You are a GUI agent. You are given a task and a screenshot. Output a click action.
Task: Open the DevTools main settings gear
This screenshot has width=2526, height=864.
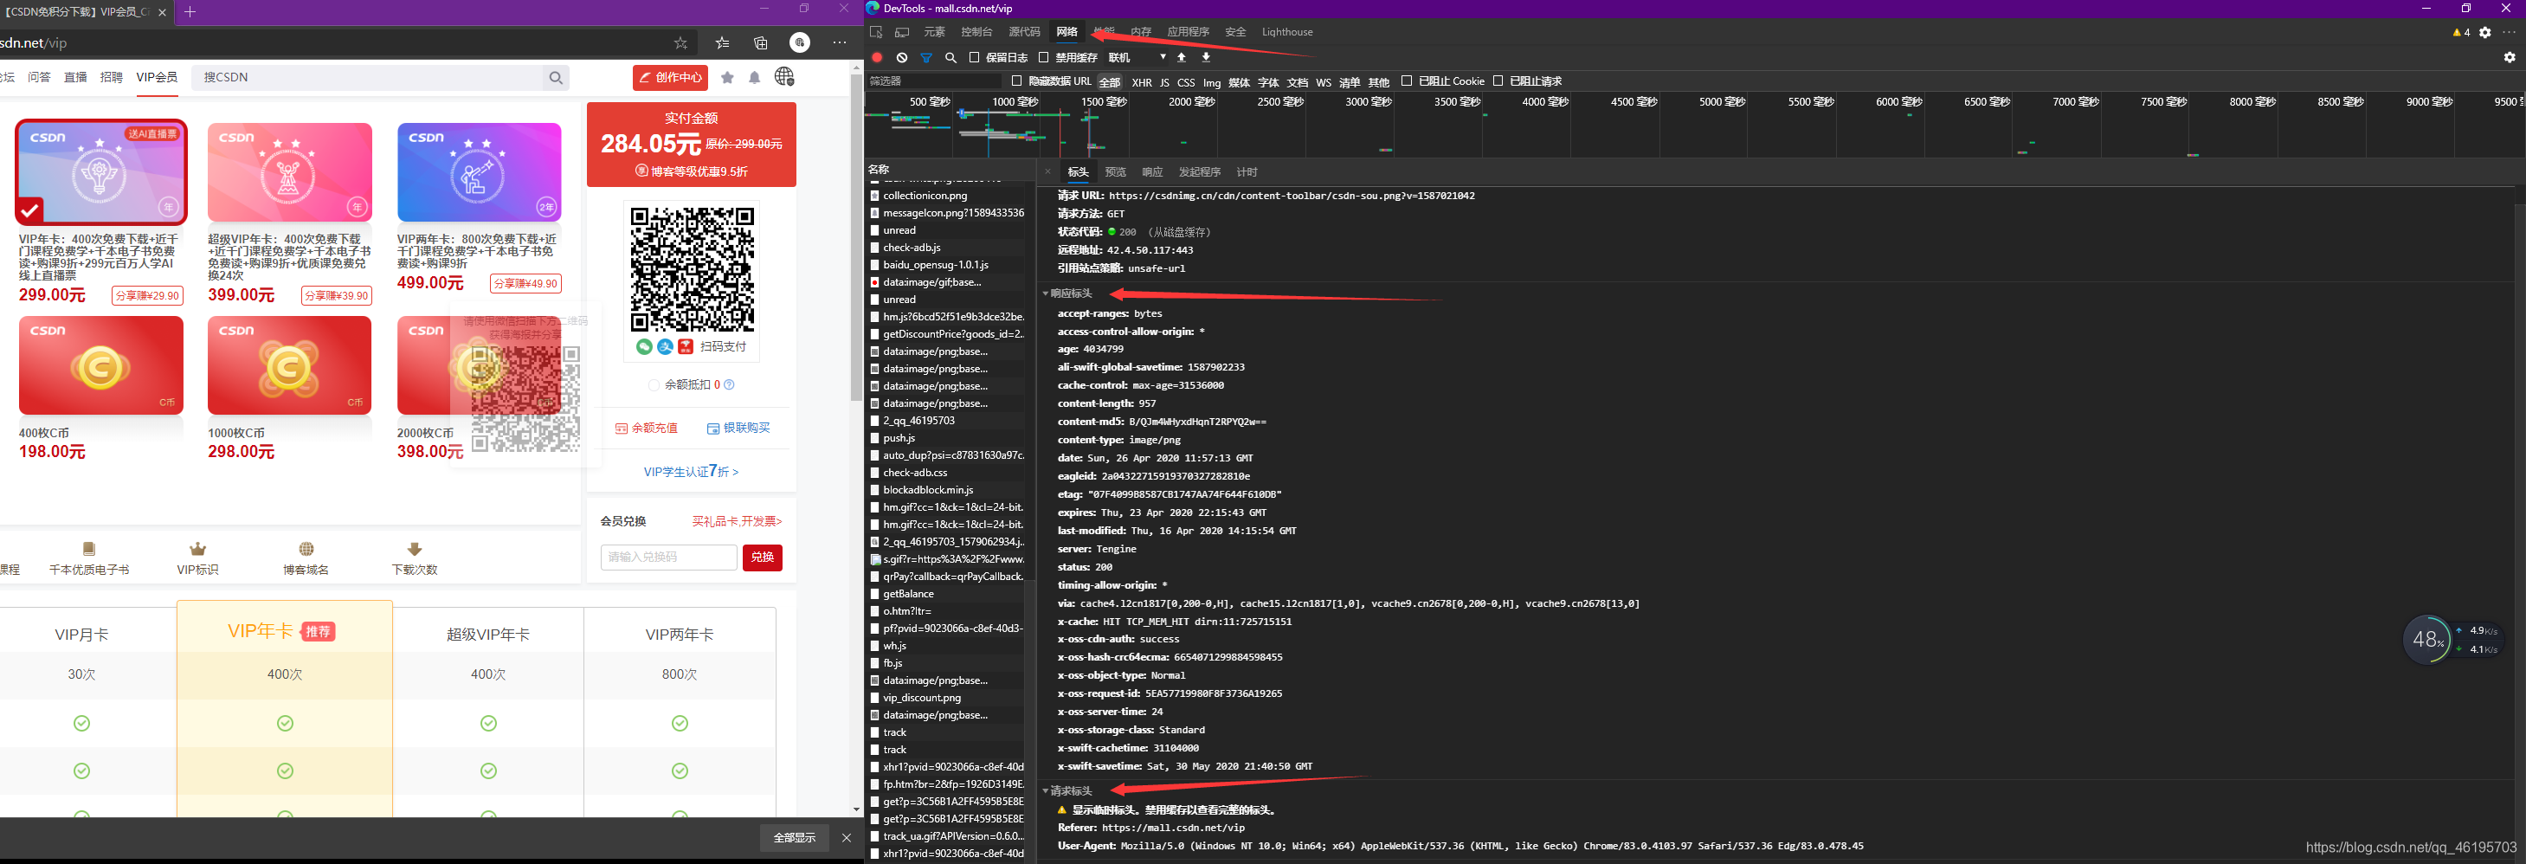[x=2484, y=32]
